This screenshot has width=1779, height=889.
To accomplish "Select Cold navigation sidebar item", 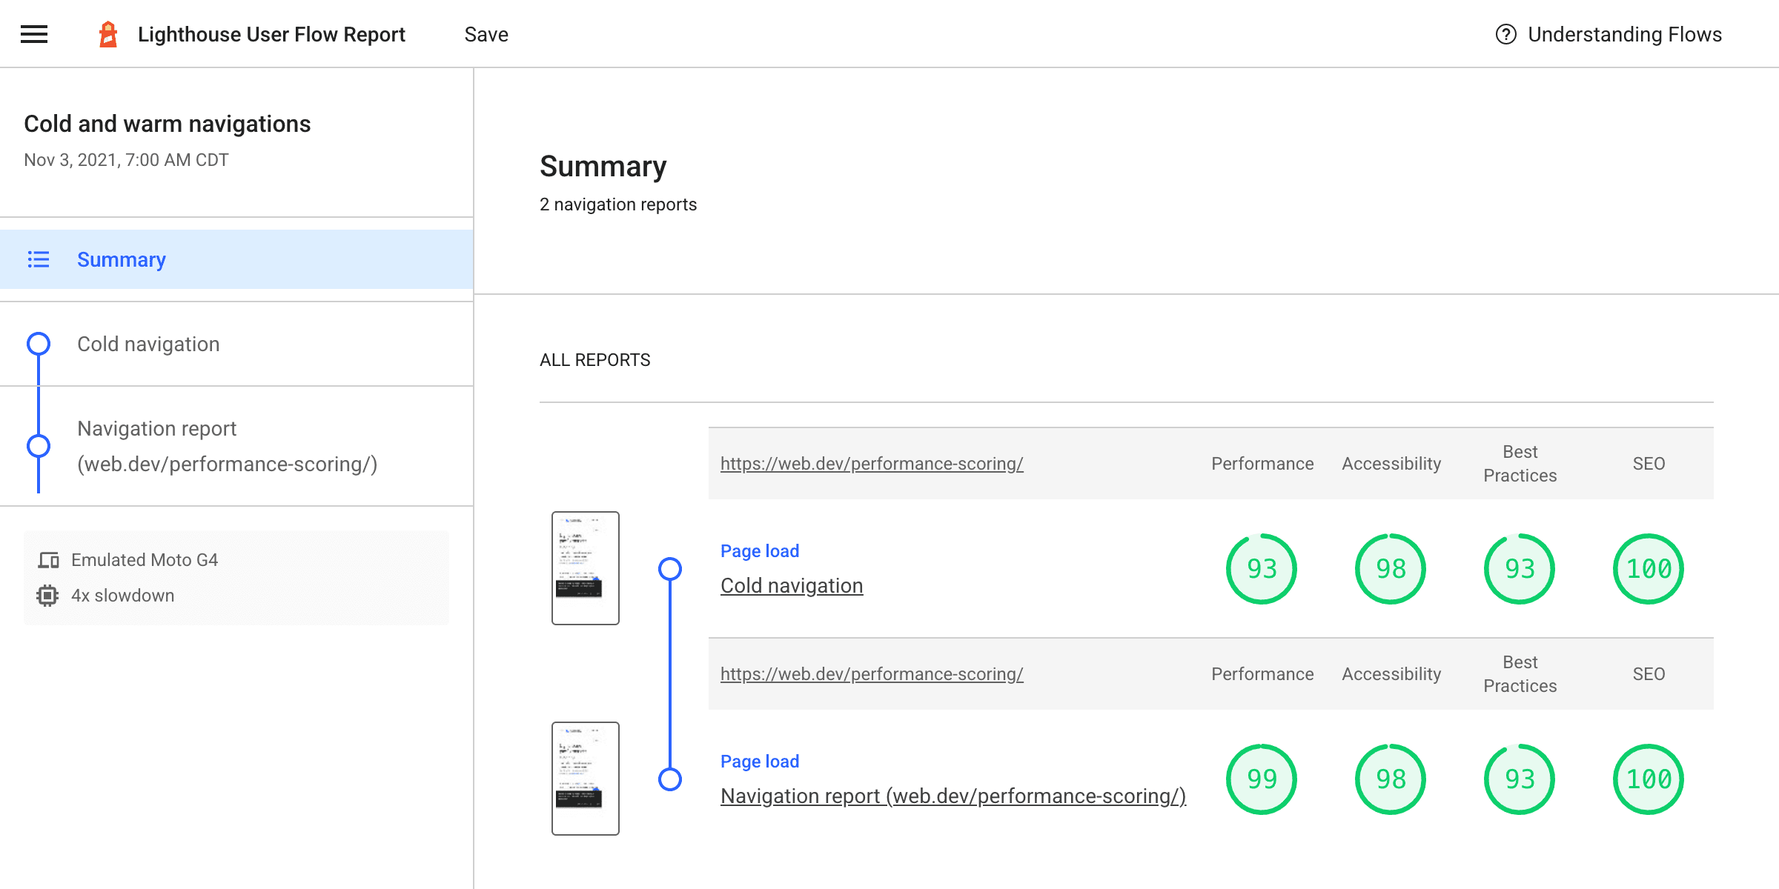I will (149, 344).
